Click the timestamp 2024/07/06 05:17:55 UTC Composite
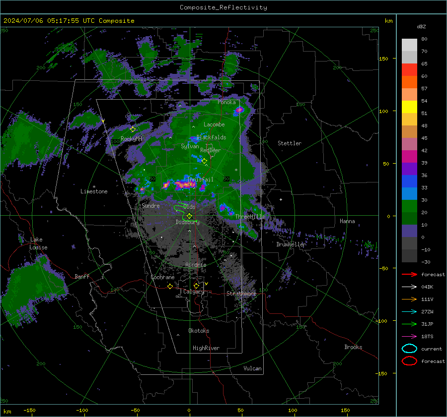The height and width of the screenshot is (417, 447). pos(69,21)
